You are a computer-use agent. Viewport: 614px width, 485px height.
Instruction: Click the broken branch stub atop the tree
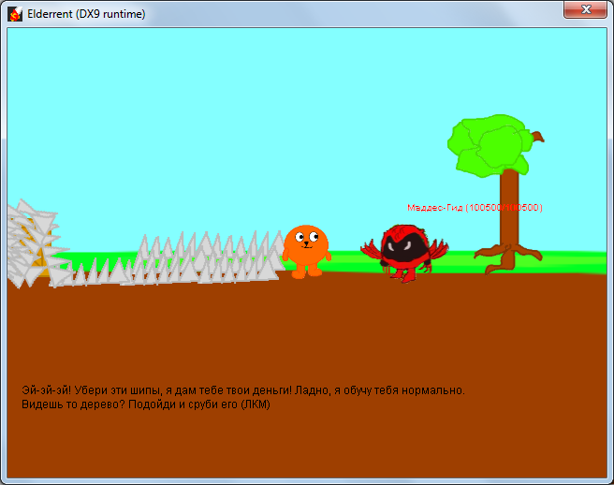tap(535, 137)
